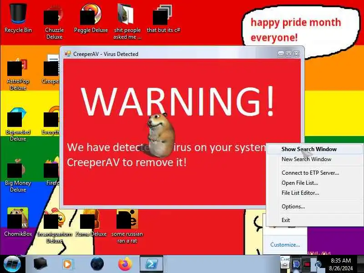This screenshot has width=364, height=273.
Task: Select File List Editor... menu entry
Action: (x=314, y=192)
